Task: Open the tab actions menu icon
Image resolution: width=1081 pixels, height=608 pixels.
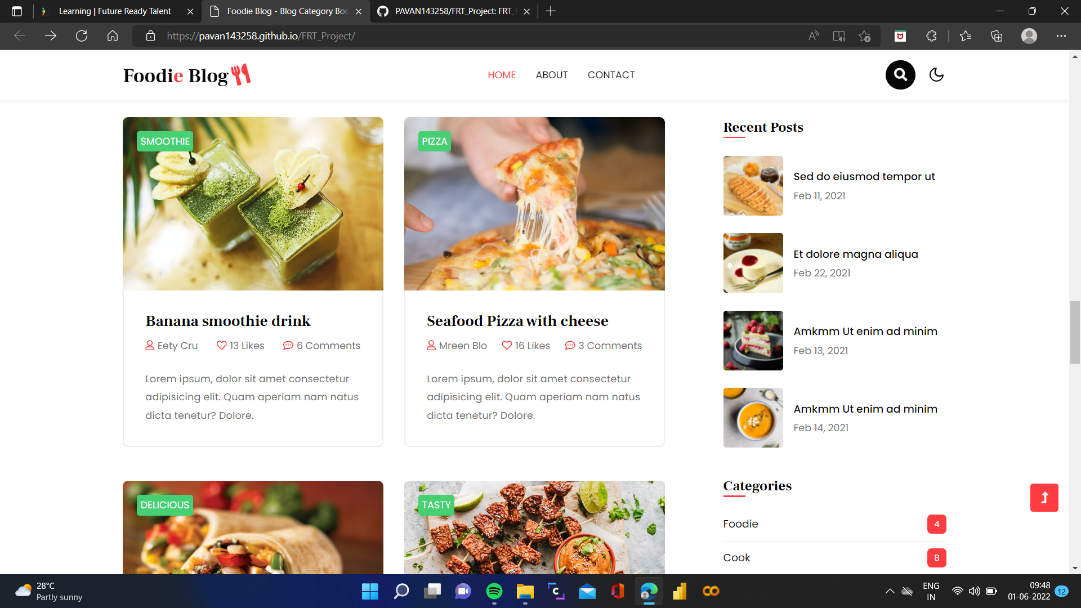Action: [17, 11]
